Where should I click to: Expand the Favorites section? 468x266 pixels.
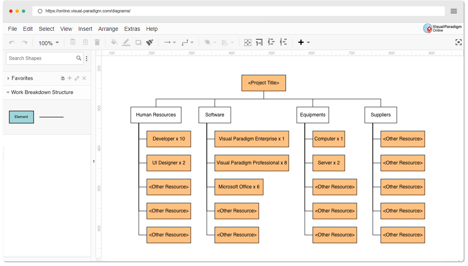tap(8, 78)
